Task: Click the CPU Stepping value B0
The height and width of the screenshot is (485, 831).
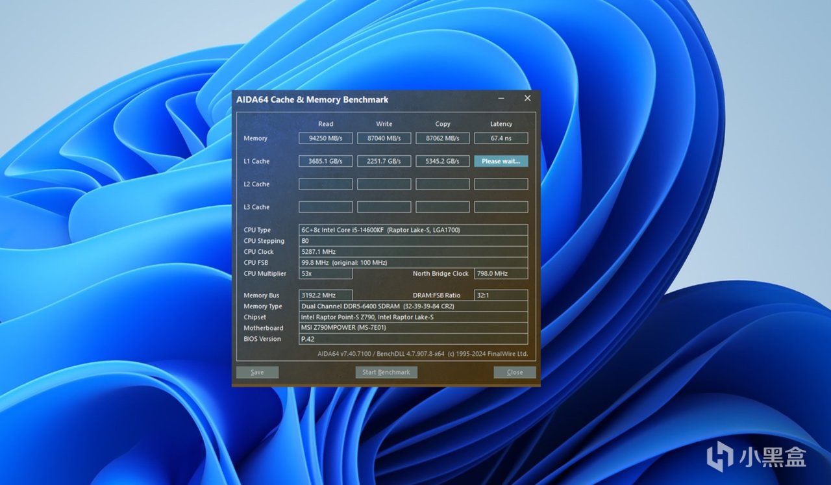Action: point(414,241)
